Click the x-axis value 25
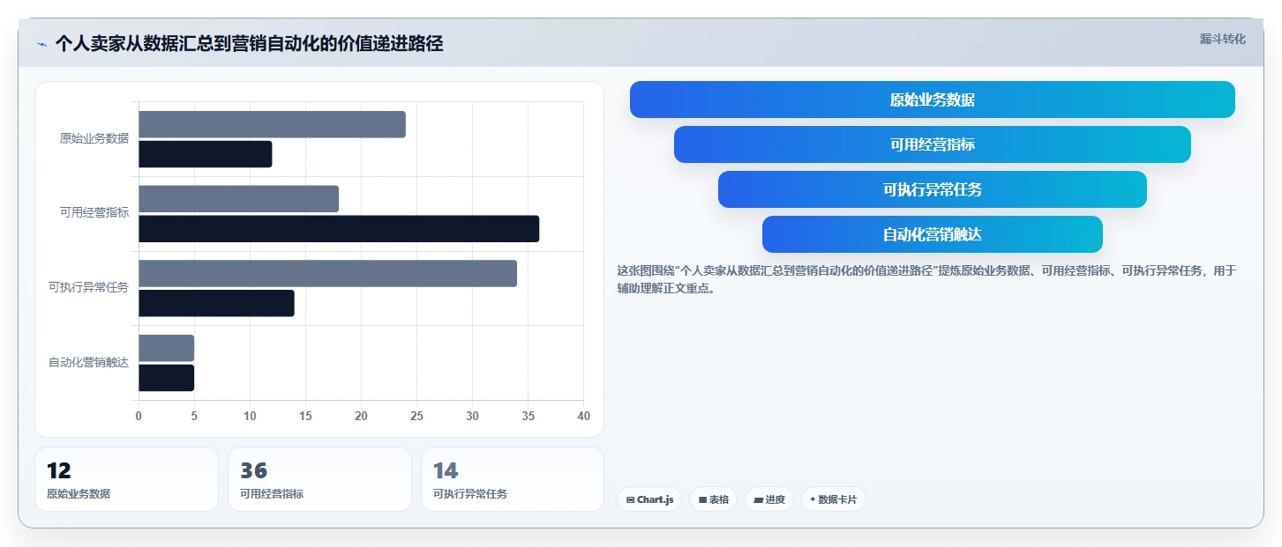Screen dimensions: 1282x547 click(416, 416)
